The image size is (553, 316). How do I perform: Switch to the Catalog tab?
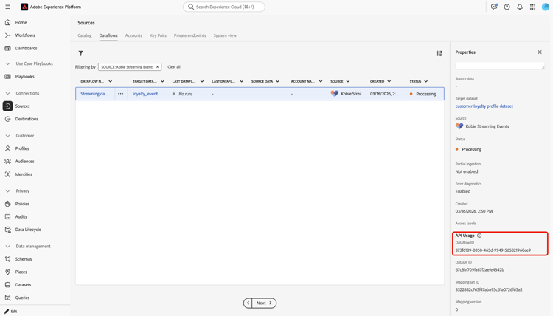coord(85,35)
